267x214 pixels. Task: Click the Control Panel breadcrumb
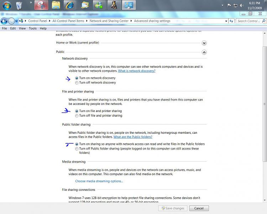point(37,21)
